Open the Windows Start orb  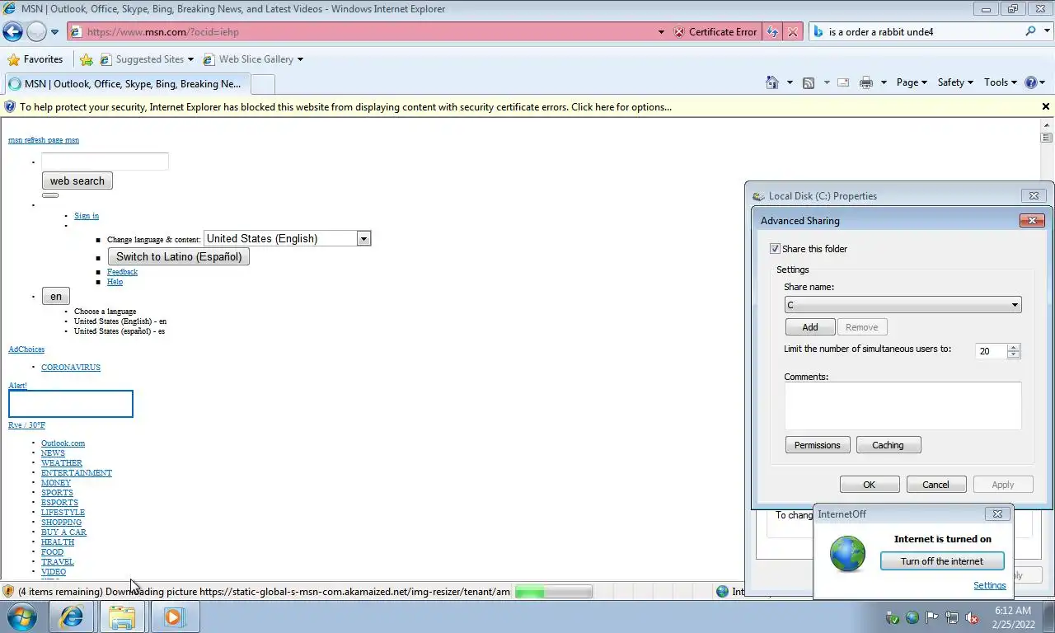point(22,617)
